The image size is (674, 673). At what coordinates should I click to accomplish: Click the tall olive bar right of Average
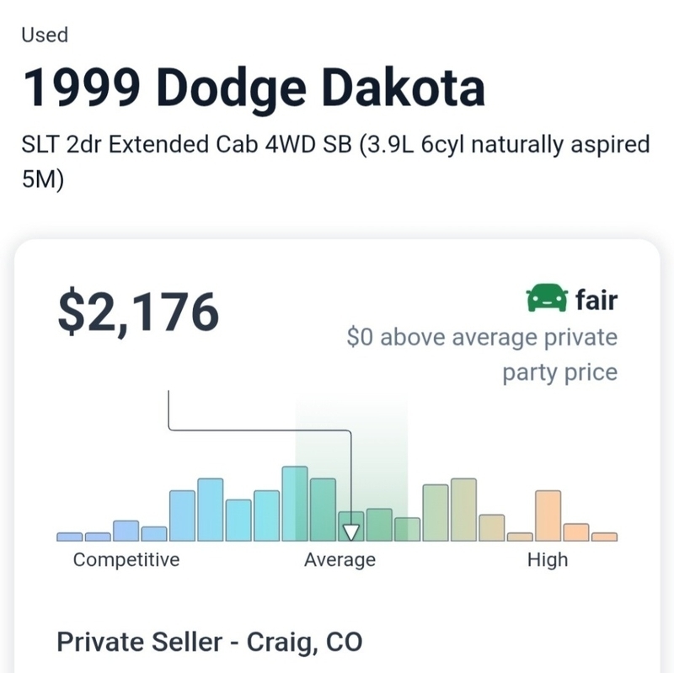tap(464, 510)
